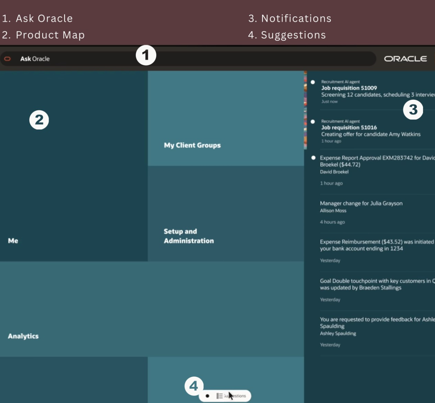This screenshot has width=435, height=403.
Task: Click the black dot in Suggestions pill
Action: click(x=207, y=396)
